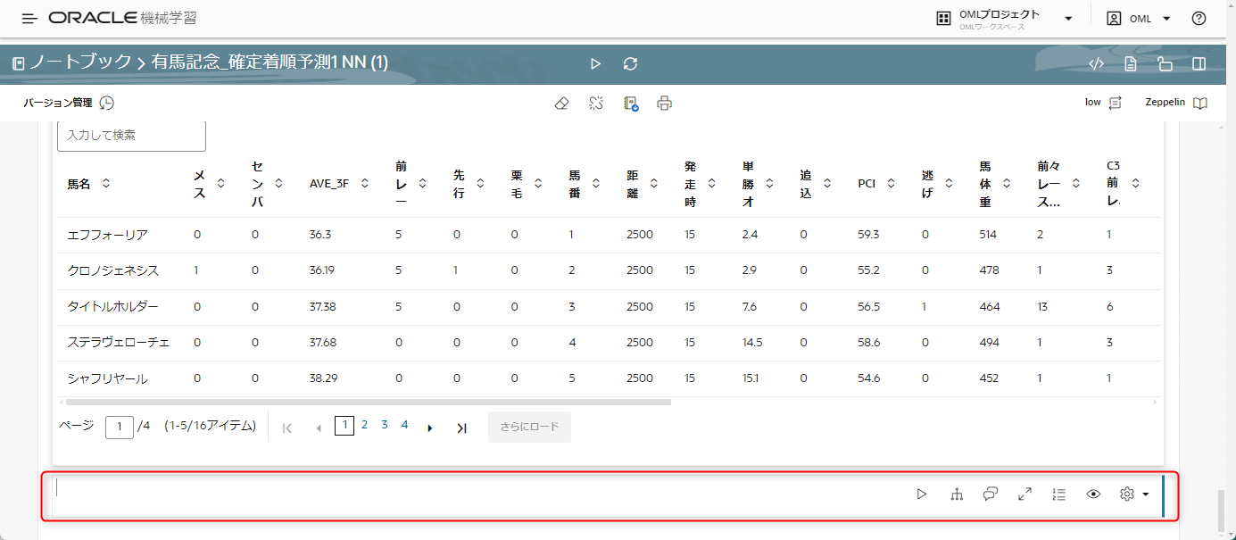1236x540 pixels.
Task: Click the 36.19 AVE_3F value
Action: 324,270
